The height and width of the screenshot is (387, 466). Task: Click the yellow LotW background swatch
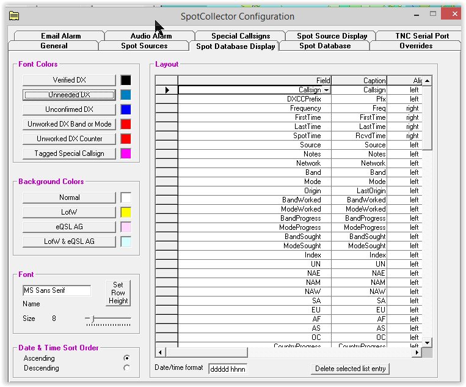[126, 212]
